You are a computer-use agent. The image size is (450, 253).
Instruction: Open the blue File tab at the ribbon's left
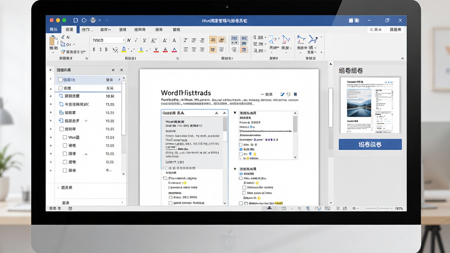(x=54, y=29)
